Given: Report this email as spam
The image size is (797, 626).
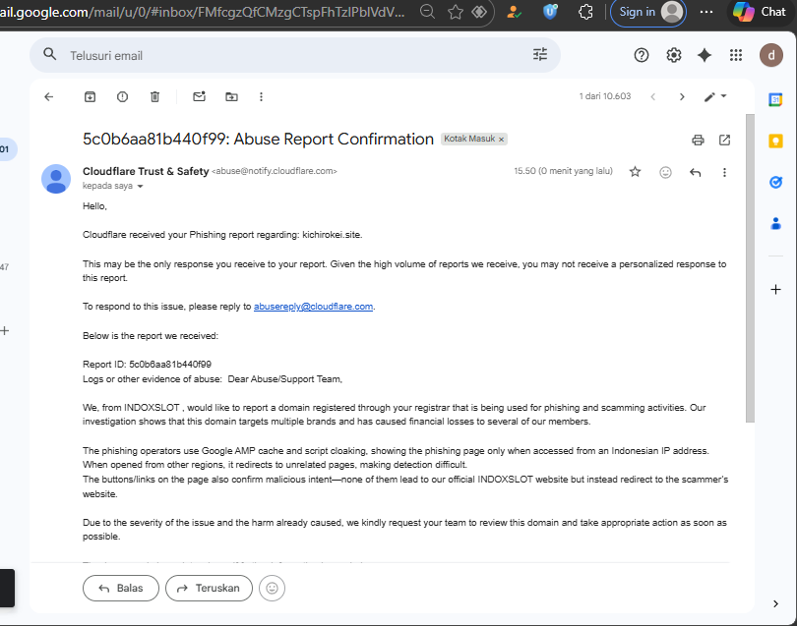Looking at the screenshot, I should 122,96.
